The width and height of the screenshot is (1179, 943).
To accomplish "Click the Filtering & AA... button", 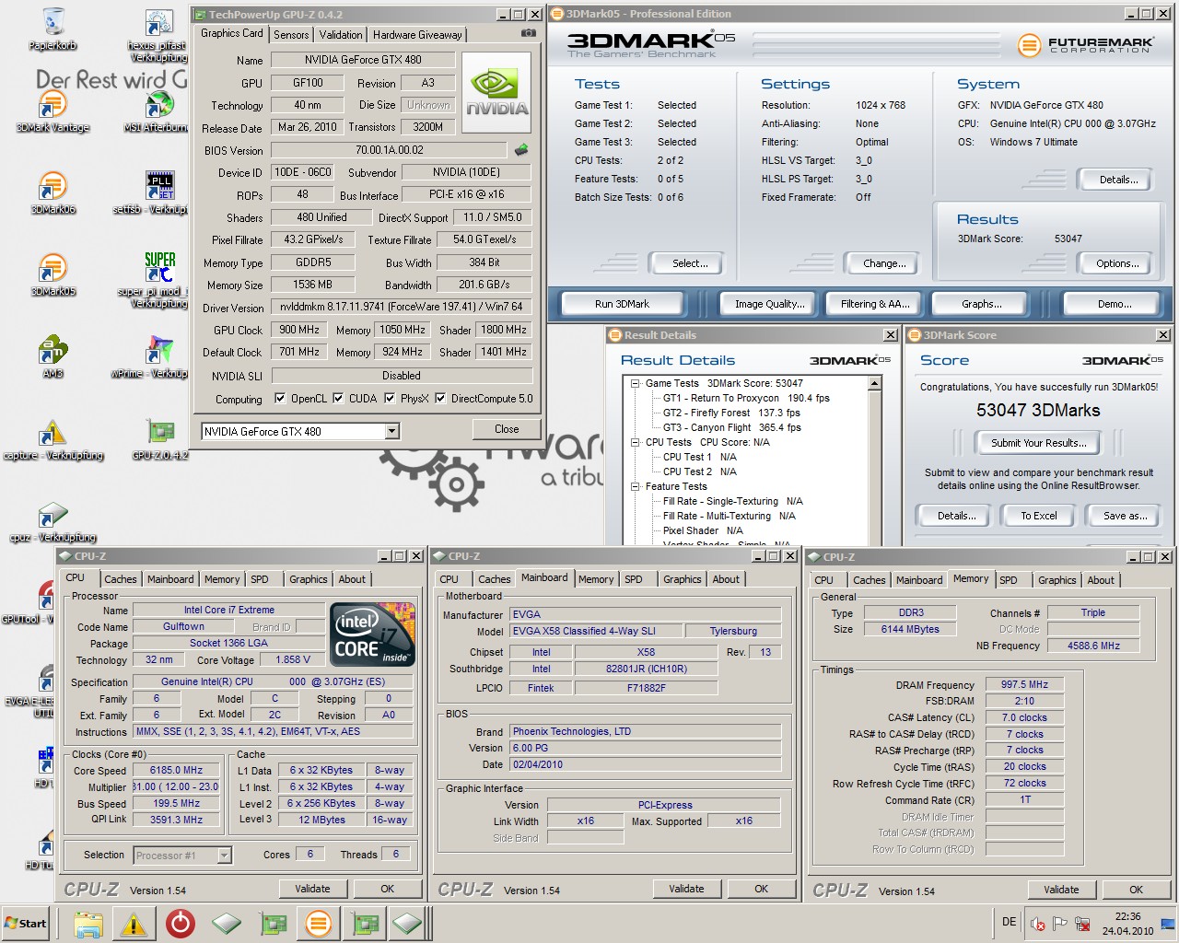I will (x=874, y=304).
